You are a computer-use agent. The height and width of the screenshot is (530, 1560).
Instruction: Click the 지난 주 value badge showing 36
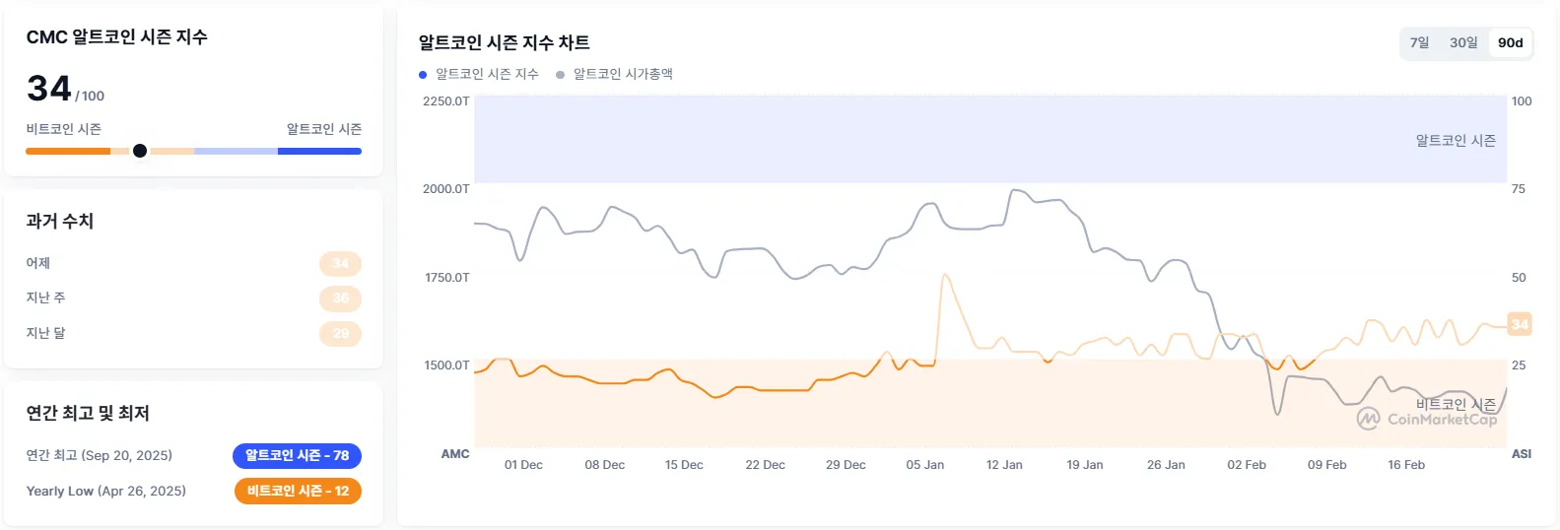[x=340, y=298]
